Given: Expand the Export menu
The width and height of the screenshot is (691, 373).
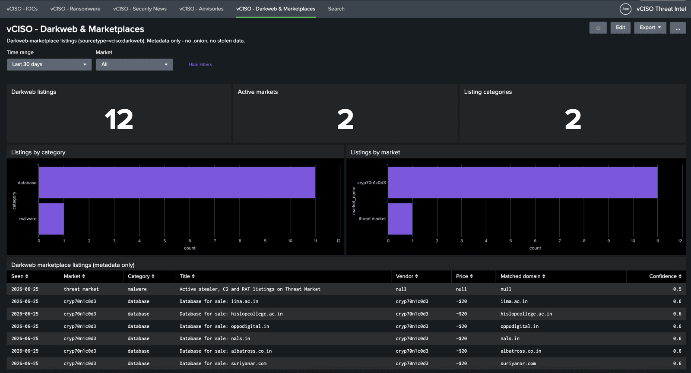Looking at the screenshot, I should click(650, 28).
